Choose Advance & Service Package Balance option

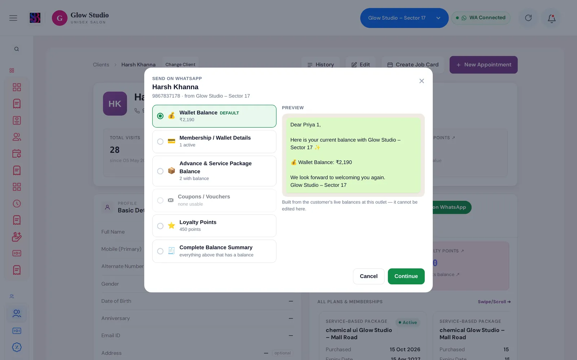[x=214, y=171]
